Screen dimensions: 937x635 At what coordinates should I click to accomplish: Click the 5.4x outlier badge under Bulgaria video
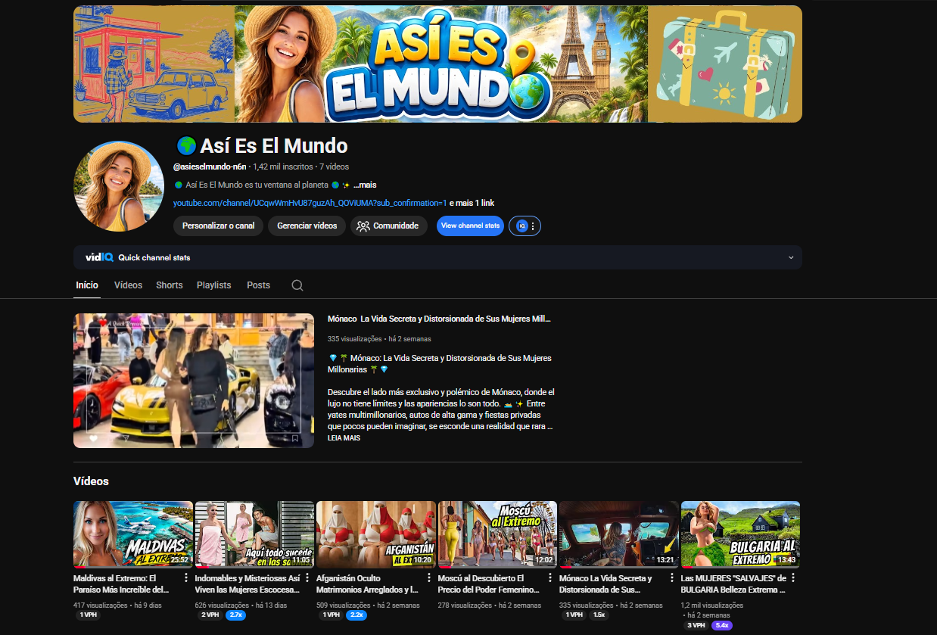pos(721,625)
